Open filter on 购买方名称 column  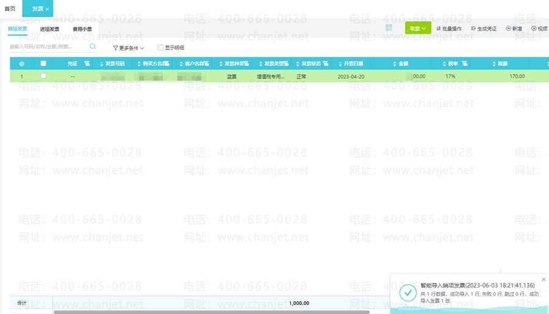tap(167, 63)
